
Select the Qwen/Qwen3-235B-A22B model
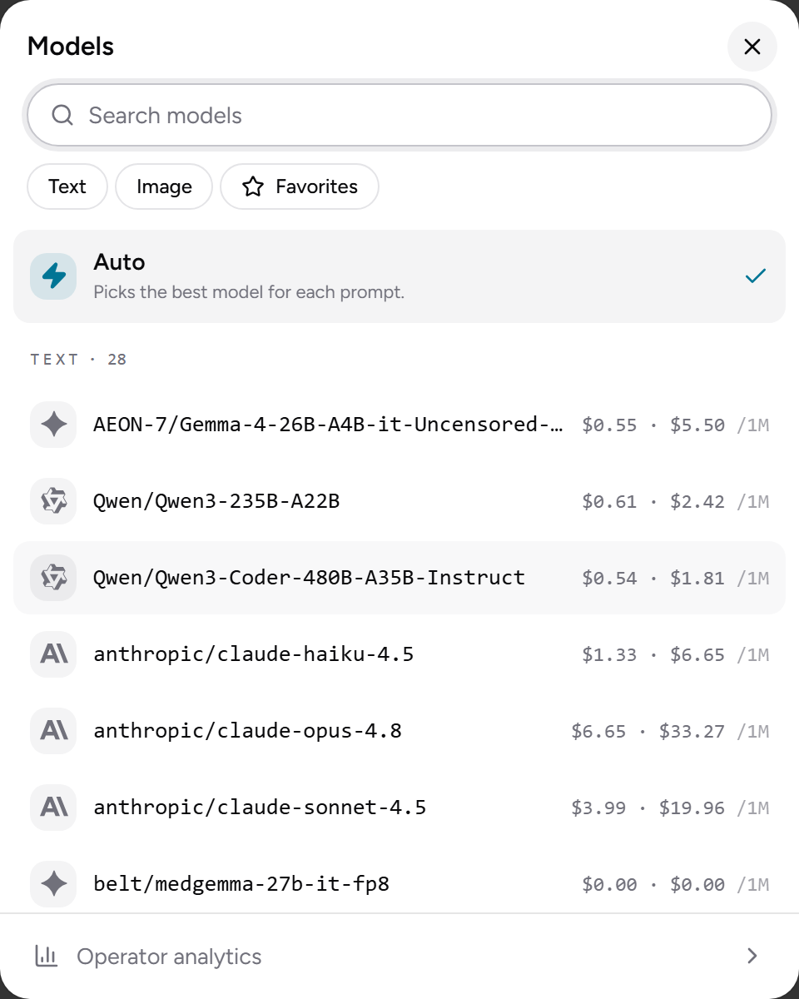(x=399, y=501)
